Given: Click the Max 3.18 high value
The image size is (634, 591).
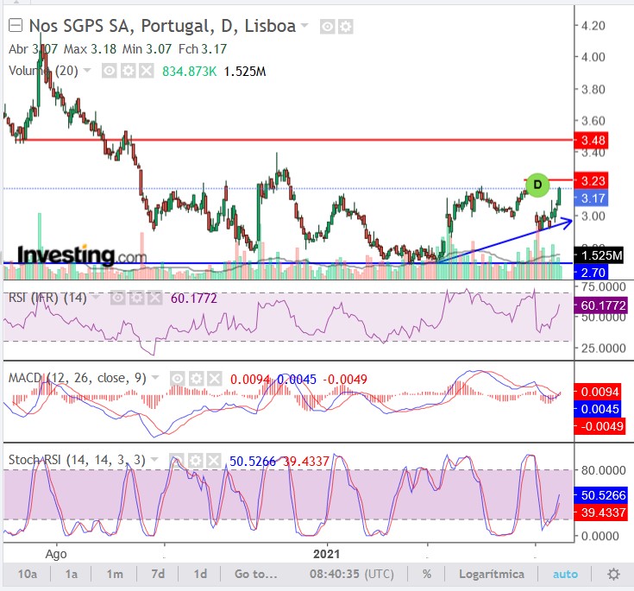Looking at the screenshot, I should tap(91, 49).
